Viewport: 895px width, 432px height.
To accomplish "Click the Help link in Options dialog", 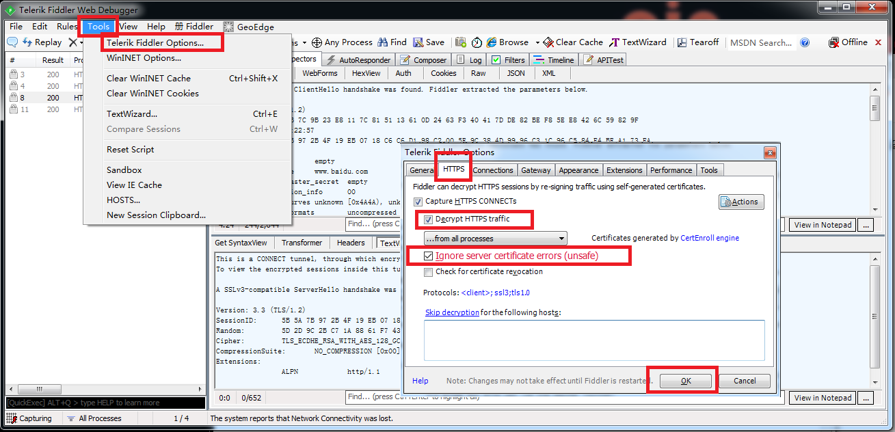I will (x=420, y=381).
